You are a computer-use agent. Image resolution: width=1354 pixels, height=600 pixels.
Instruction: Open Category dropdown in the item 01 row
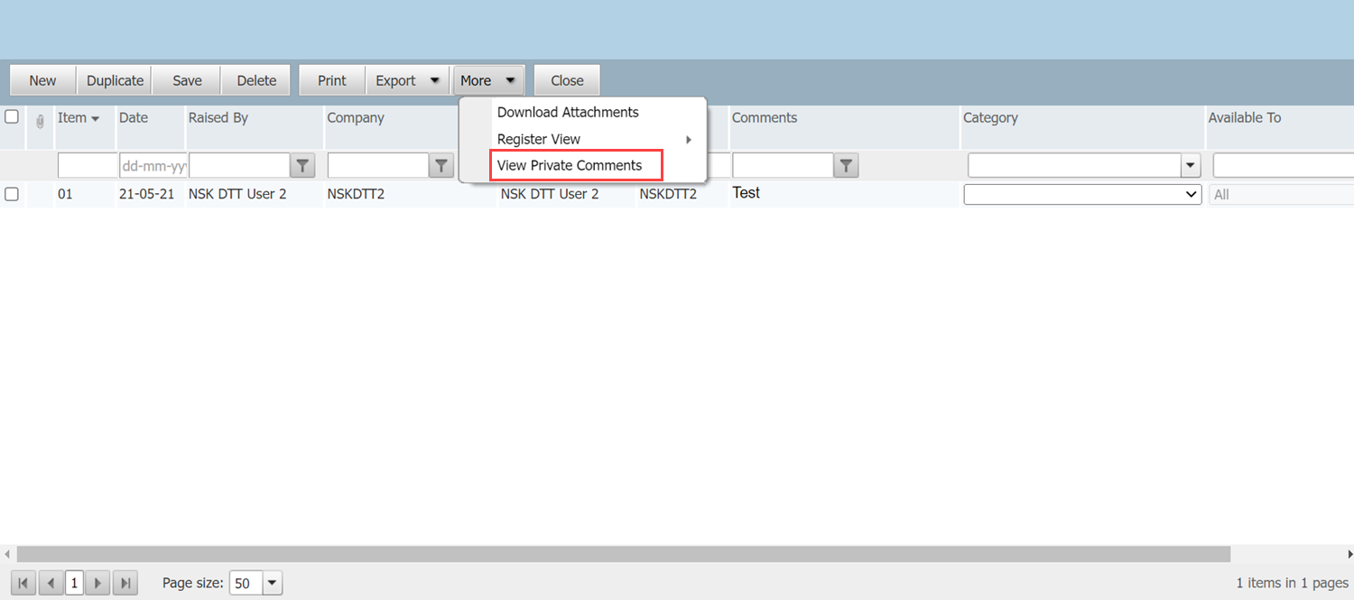coord(1082,194)
